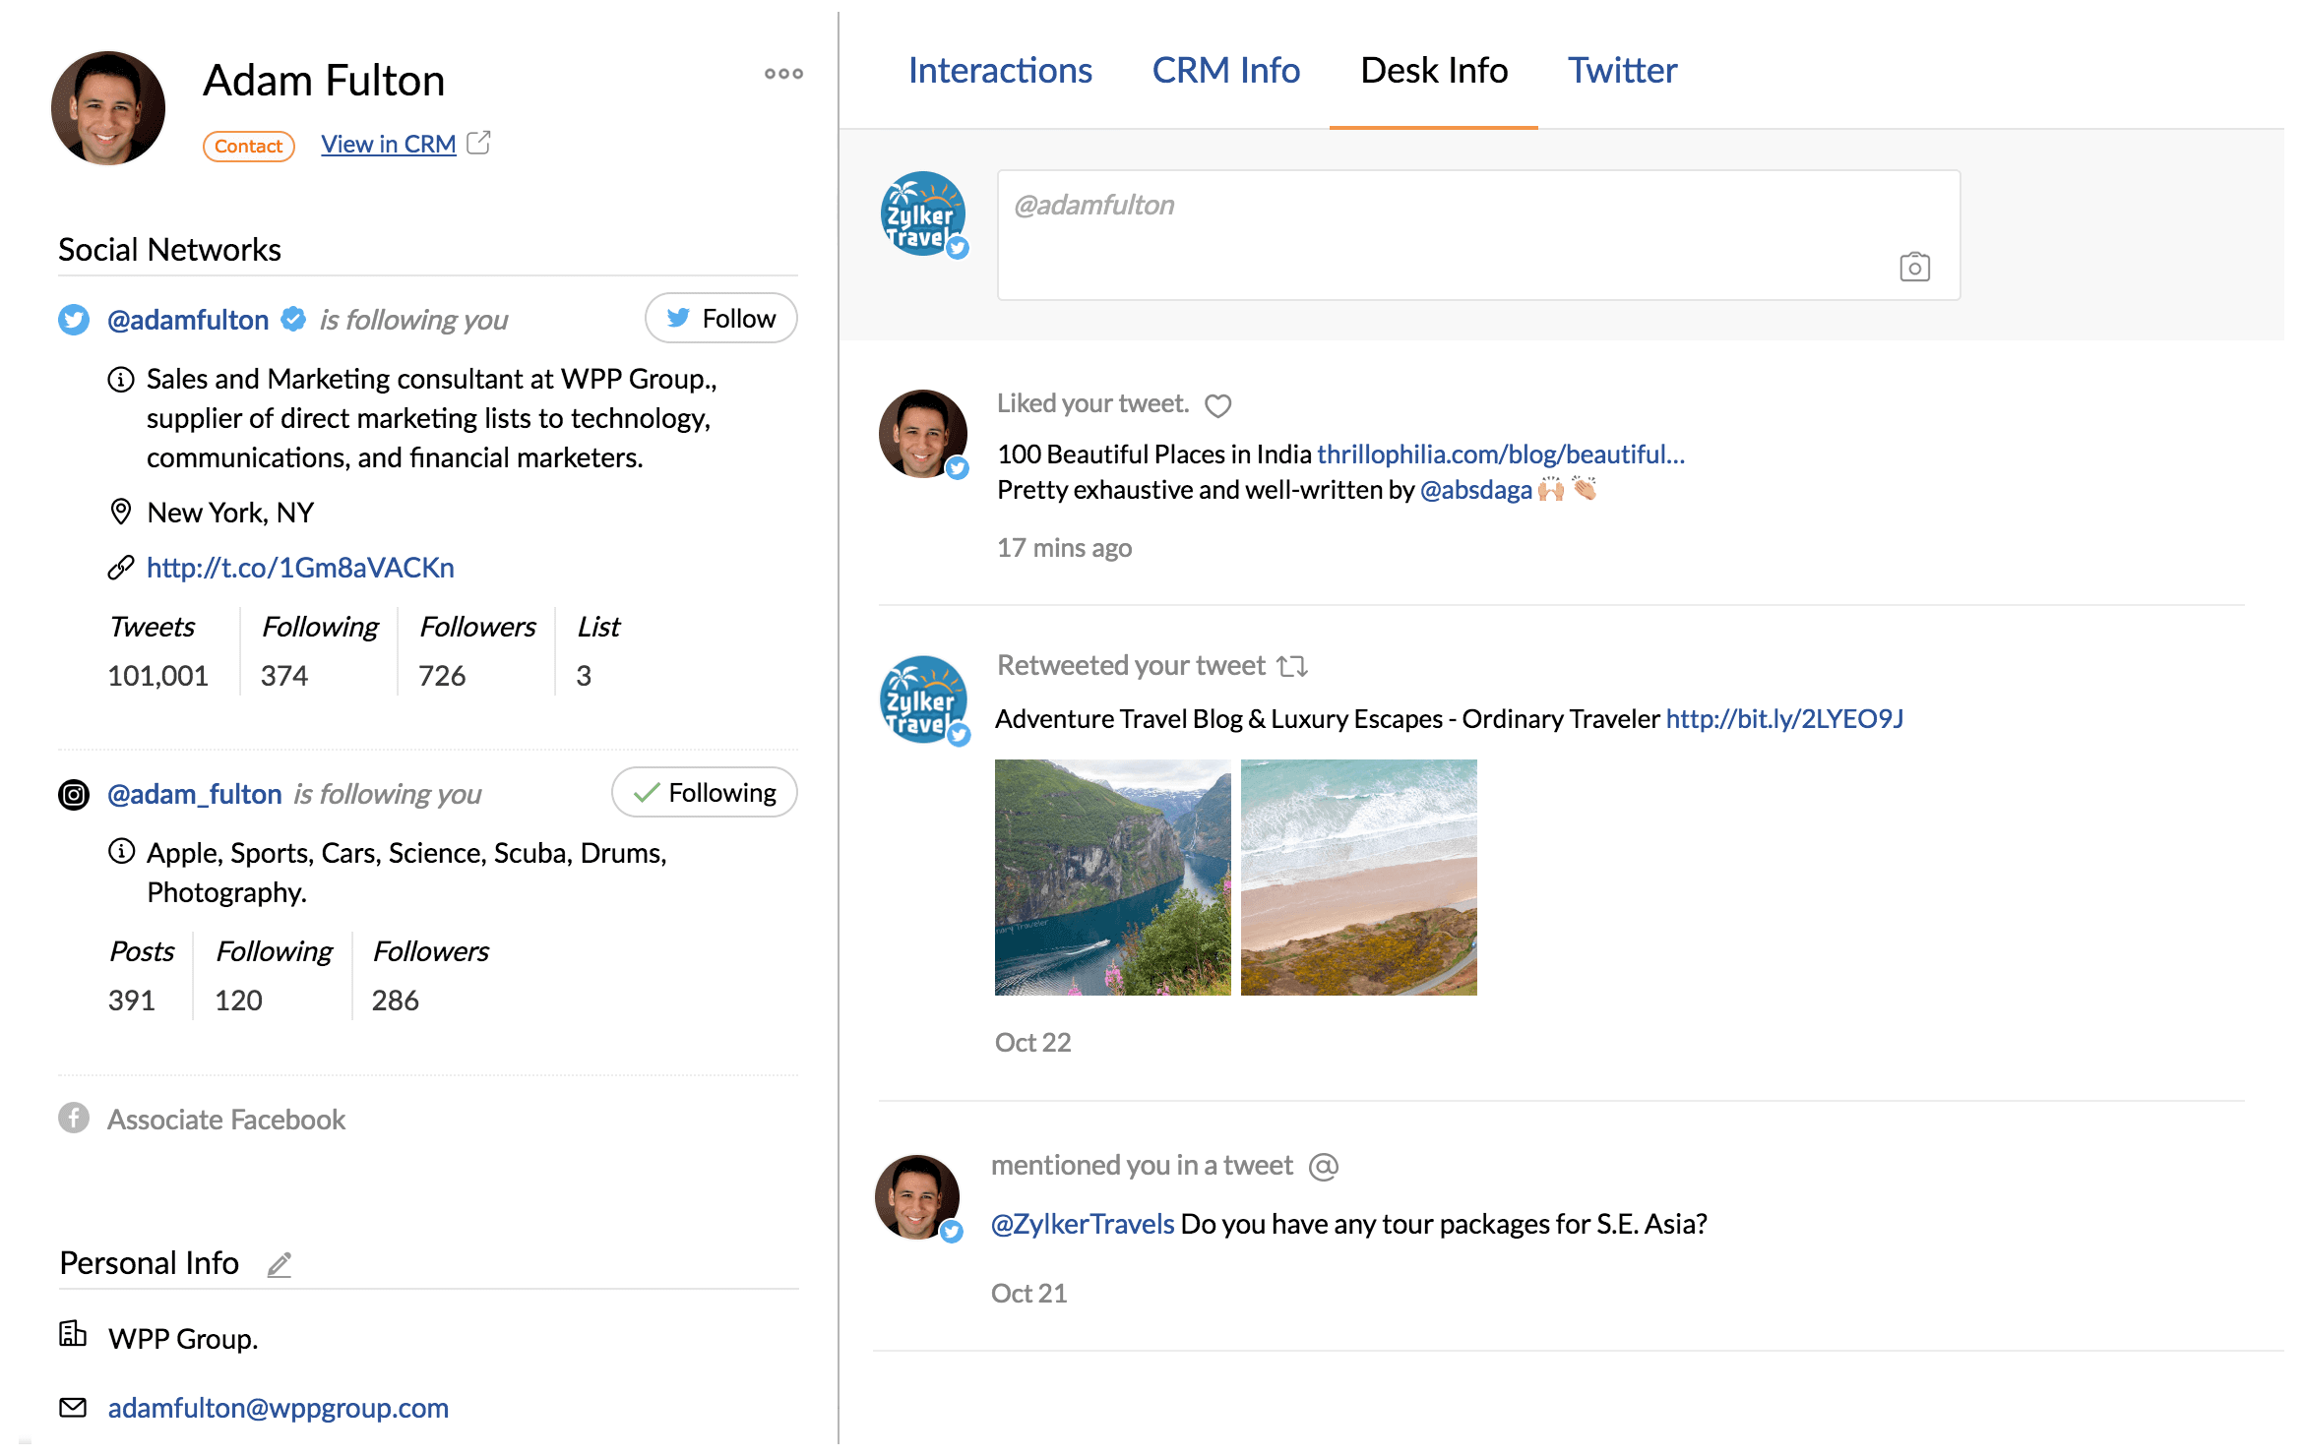Screen dimensions: 2303x1456
Task: Edit Personal Info with the pencil icon
Action: (x=280, y=1264)
